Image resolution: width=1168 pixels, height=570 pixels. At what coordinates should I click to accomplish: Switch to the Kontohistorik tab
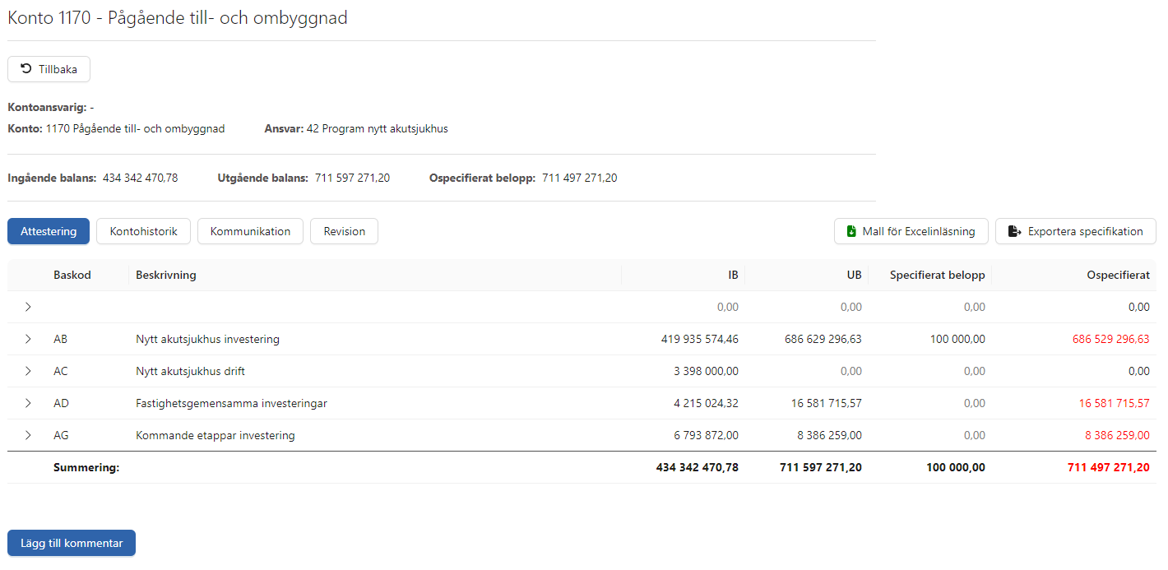pyautogui.click(x=143, y=231)
